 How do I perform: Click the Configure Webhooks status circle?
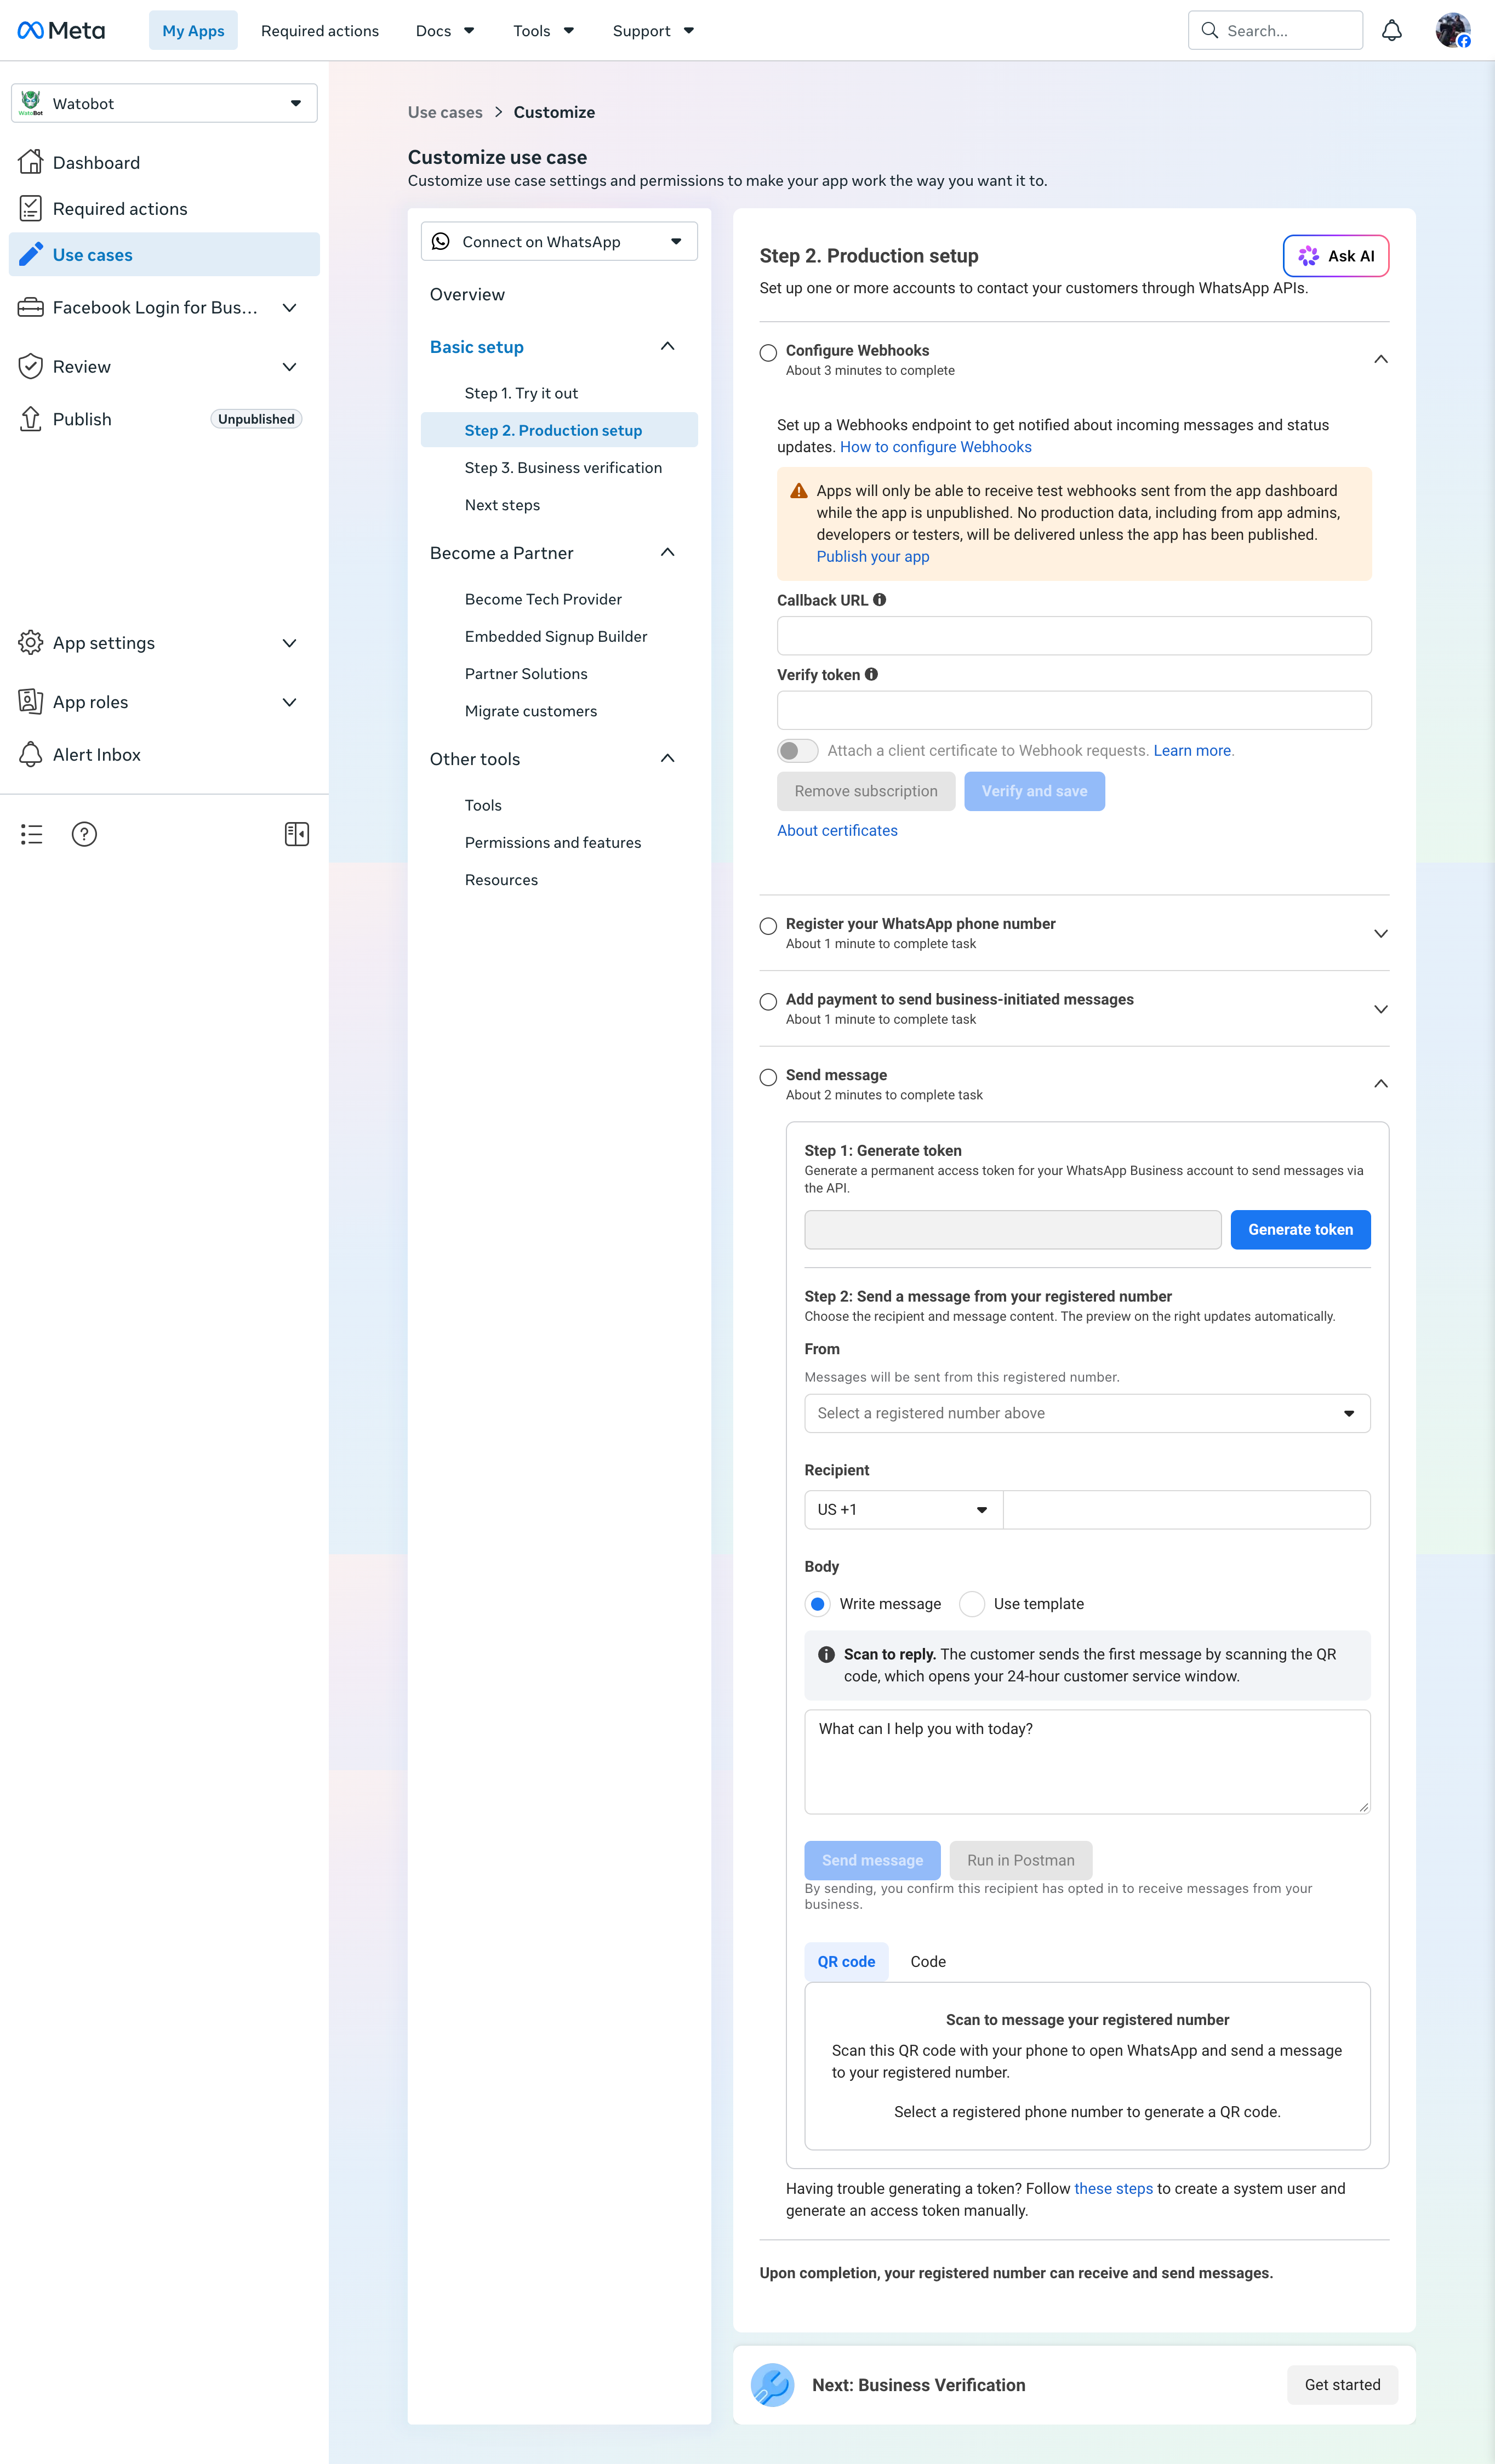768,352
